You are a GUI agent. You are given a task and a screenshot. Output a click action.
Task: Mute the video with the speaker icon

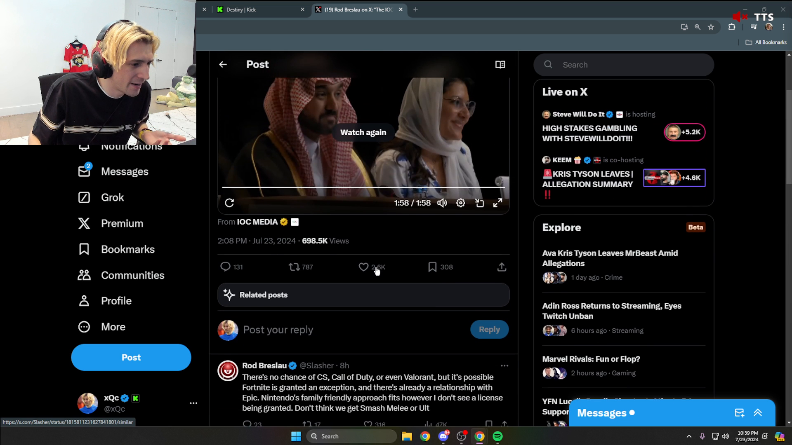pos(442,203)
